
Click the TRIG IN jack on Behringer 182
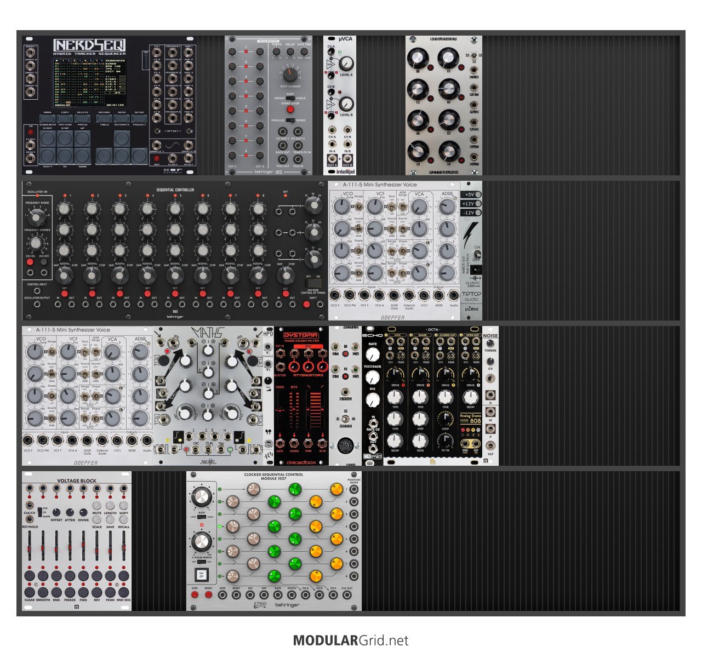pyautogui.click(x=298, y=159)
